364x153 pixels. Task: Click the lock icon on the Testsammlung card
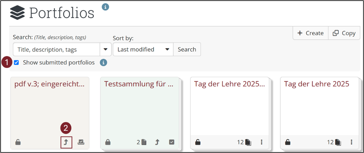[108, 142]
